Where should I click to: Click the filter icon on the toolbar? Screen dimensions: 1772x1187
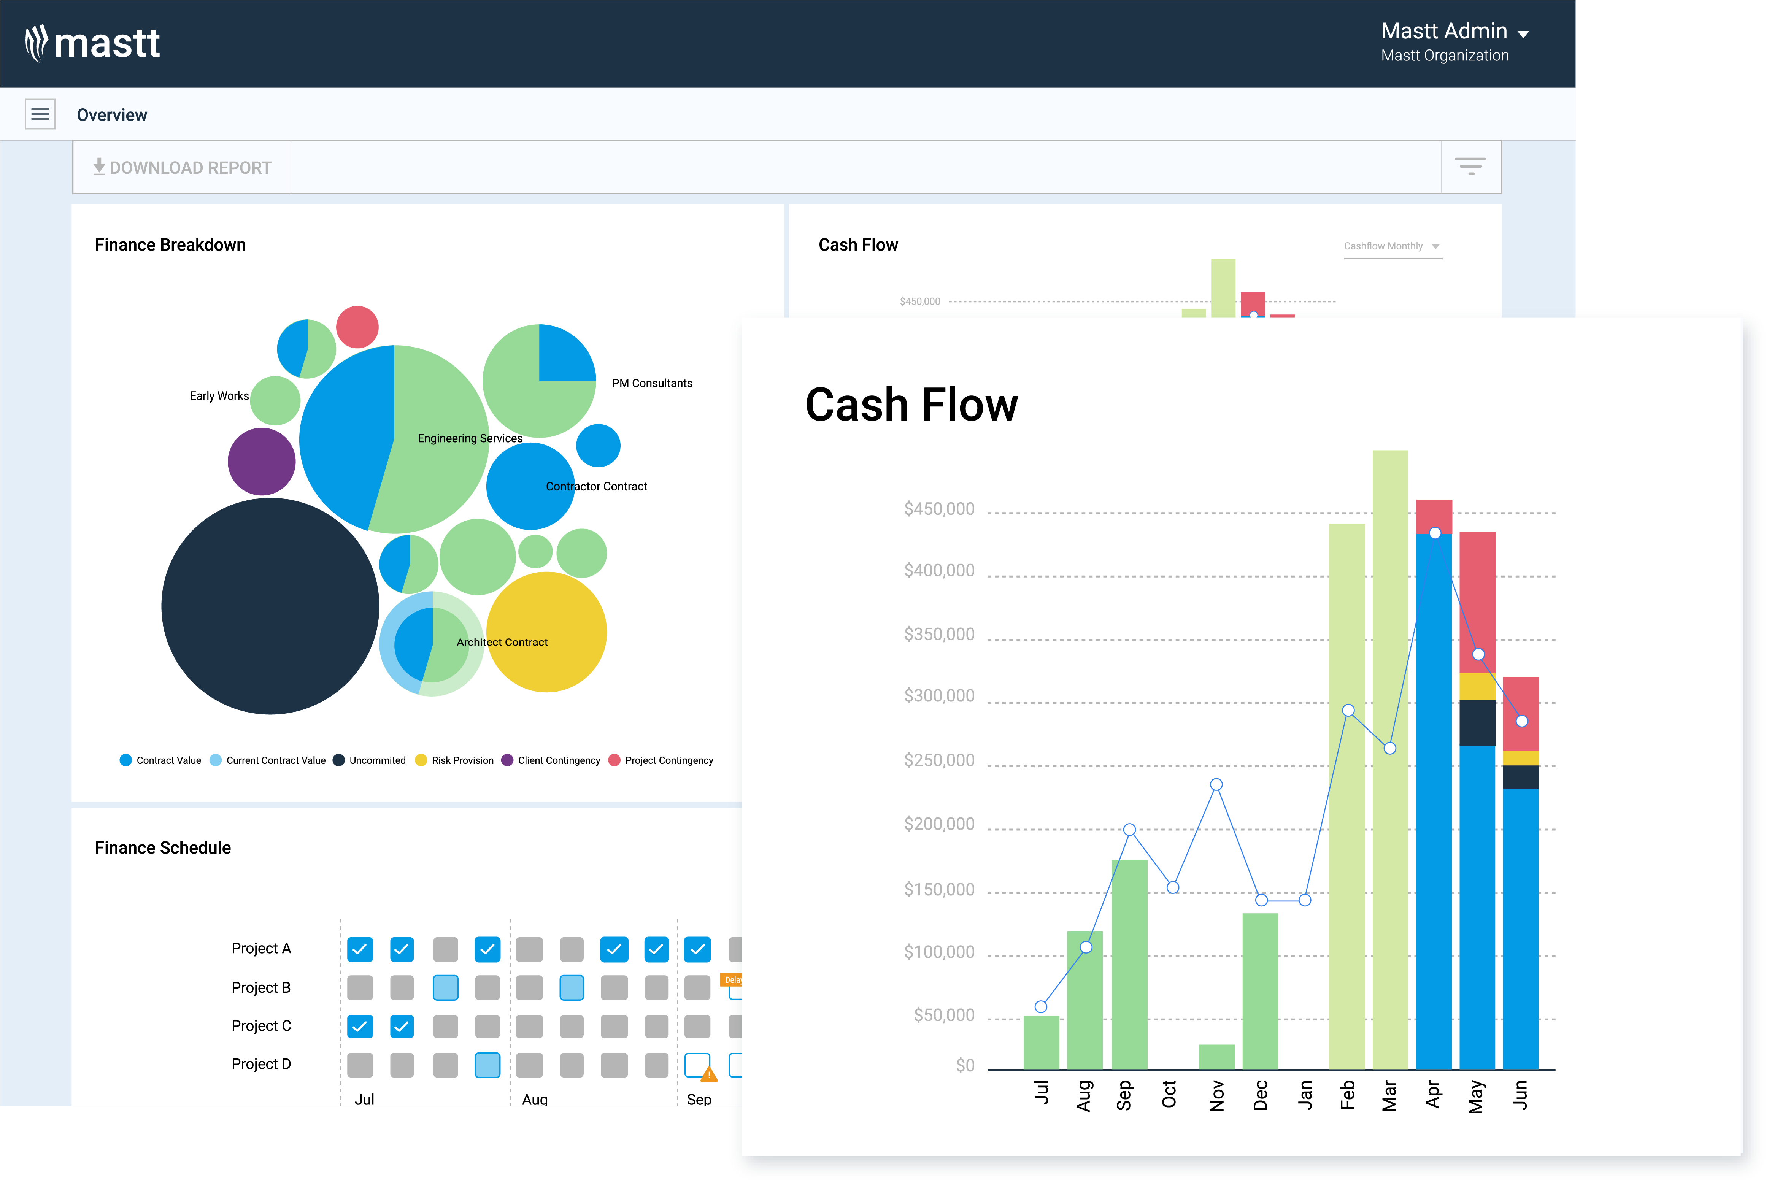pos(1471,166)
